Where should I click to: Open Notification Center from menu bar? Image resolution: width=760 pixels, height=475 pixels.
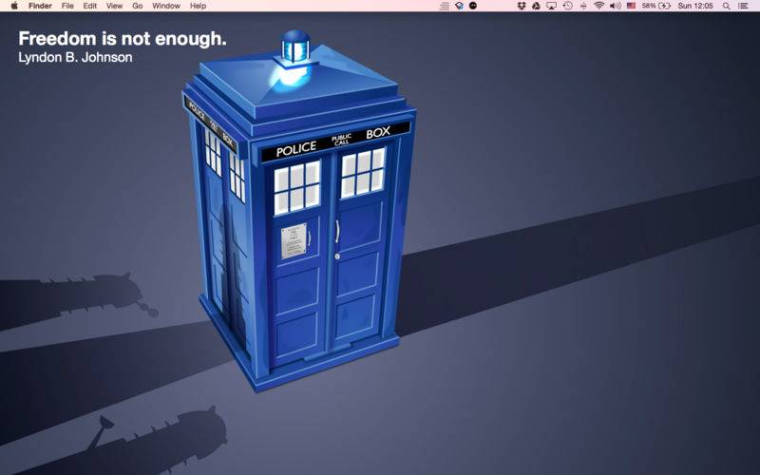pos(744,6)
